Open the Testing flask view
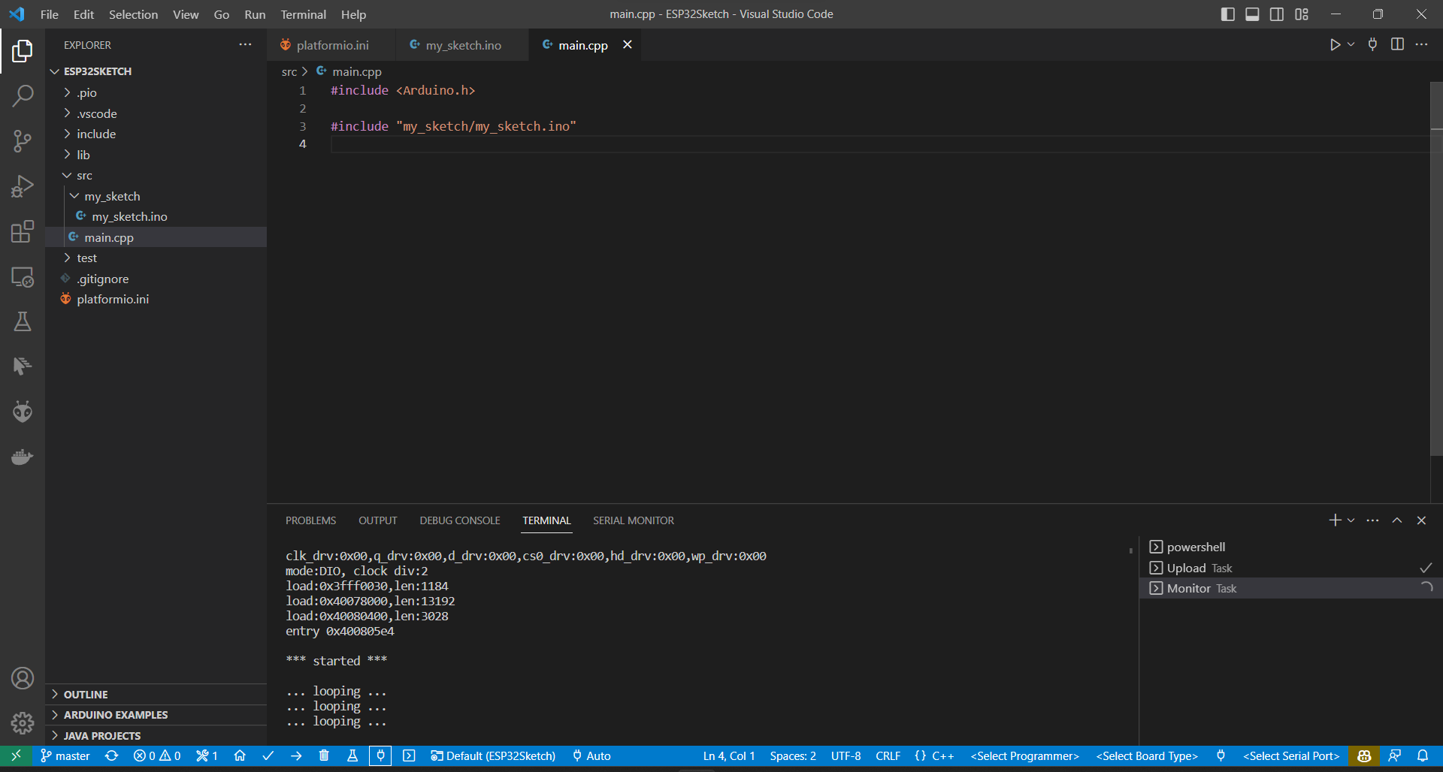 pyautogui.click(x=23, y=321)
